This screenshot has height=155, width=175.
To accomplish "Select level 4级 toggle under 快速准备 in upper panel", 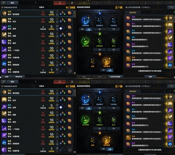I will point(89,29).
